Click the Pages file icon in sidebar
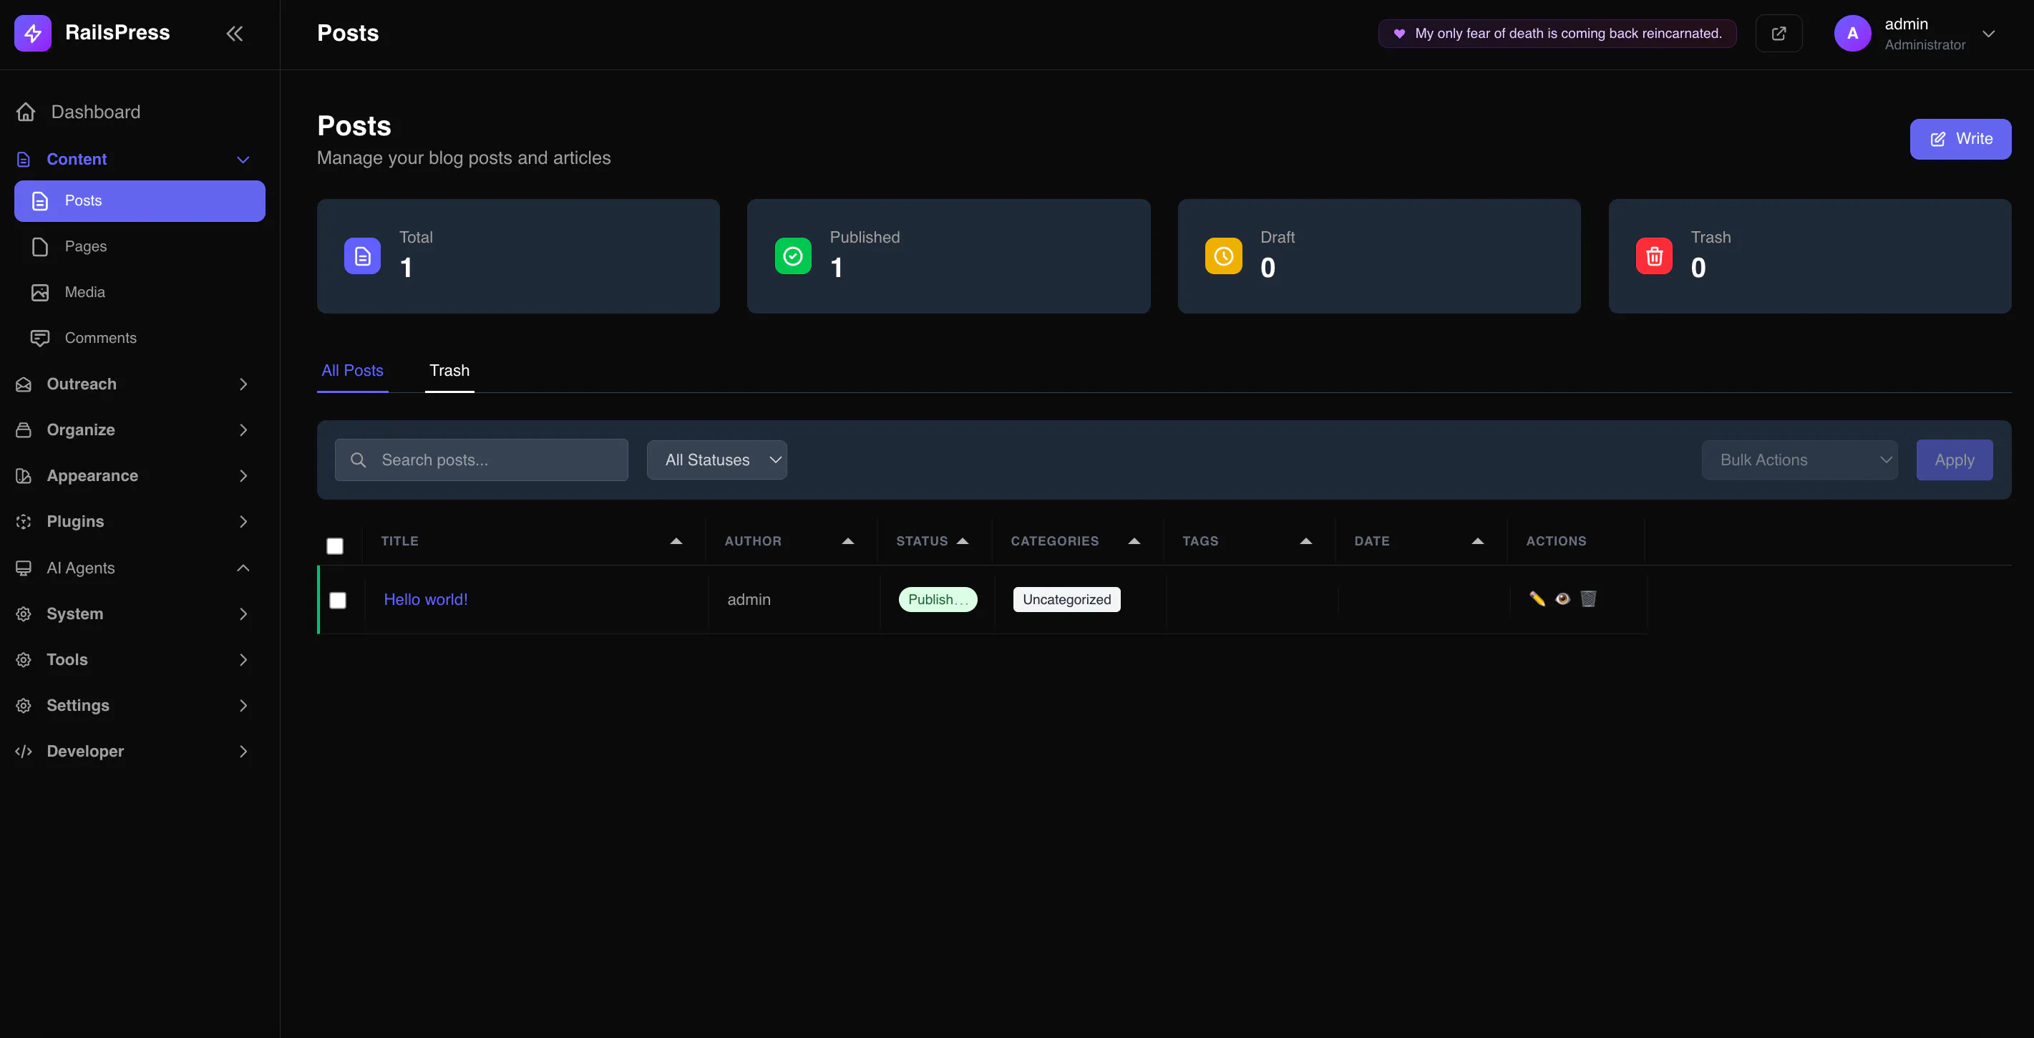This screenshot has width=2034, height=1038. [39, 246]
